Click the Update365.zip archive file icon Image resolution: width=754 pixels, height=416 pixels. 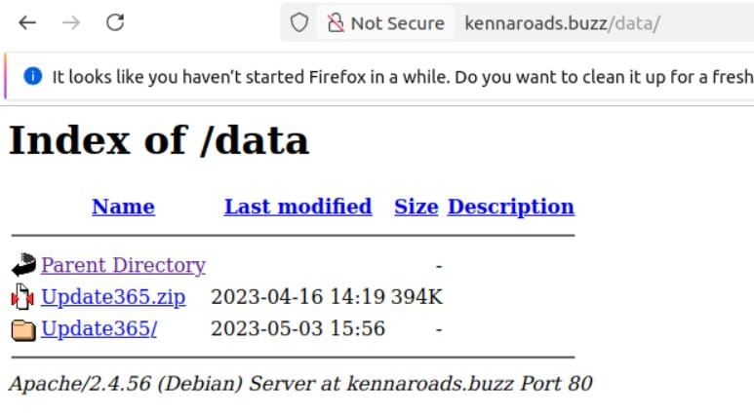[23, 297]
